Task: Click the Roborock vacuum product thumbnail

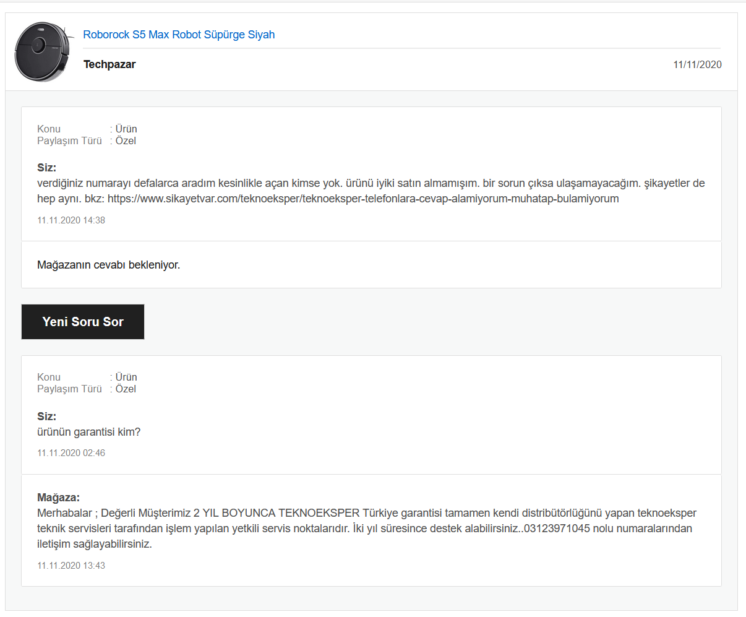Action: pyautogui.click(x=44, y=52)
